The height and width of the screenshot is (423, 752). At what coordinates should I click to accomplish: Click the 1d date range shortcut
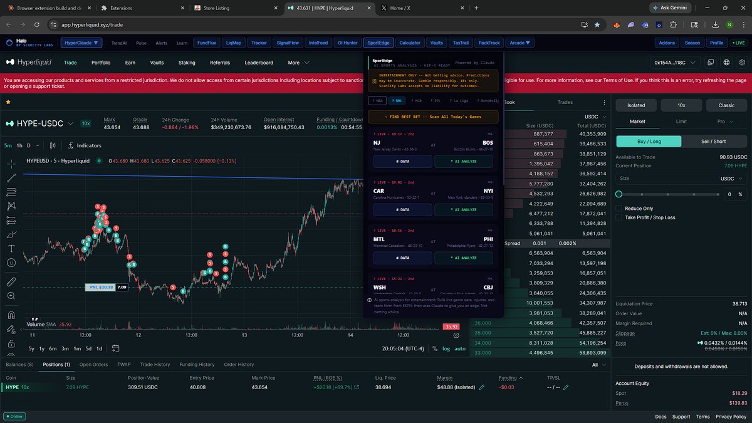pyautogui.click(x=99, y=348)
